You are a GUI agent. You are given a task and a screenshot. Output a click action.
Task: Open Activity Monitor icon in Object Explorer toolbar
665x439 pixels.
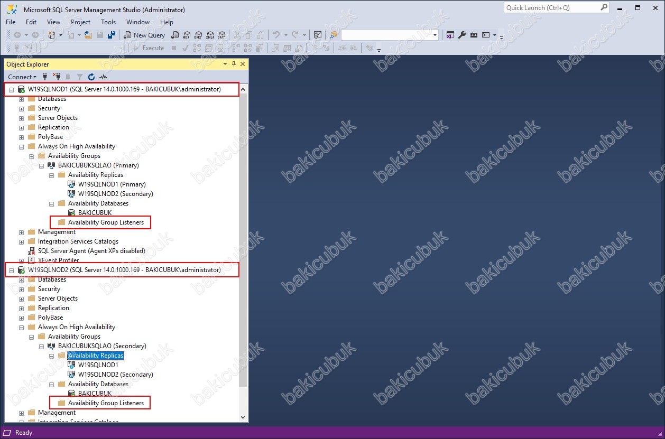pyautogui.click(x=103, y=77)
